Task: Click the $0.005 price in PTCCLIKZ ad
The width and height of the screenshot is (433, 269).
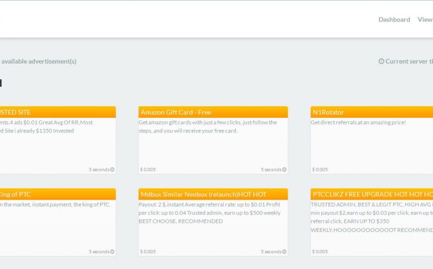Action: [320, 252]
